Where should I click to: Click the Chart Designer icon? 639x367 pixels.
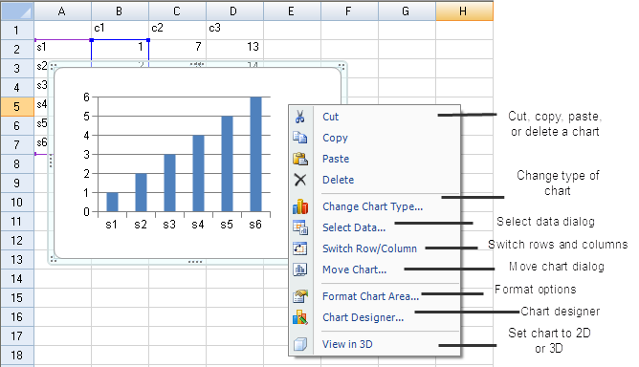pyautogui.click(x=300, y=317)
